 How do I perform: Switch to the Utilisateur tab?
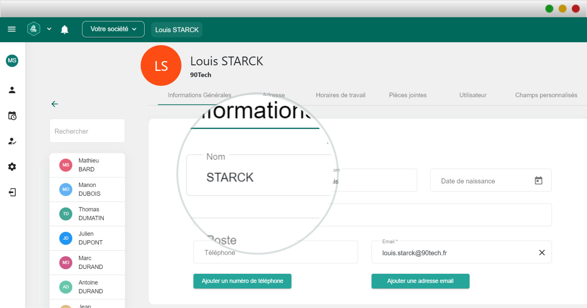[x=473, y=95]
